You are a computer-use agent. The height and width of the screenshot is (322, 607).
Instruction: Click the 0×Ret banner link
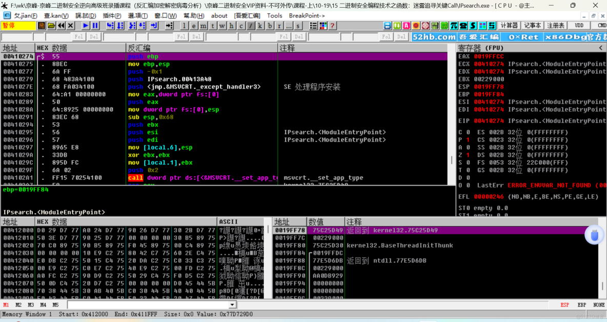[523, 37]
